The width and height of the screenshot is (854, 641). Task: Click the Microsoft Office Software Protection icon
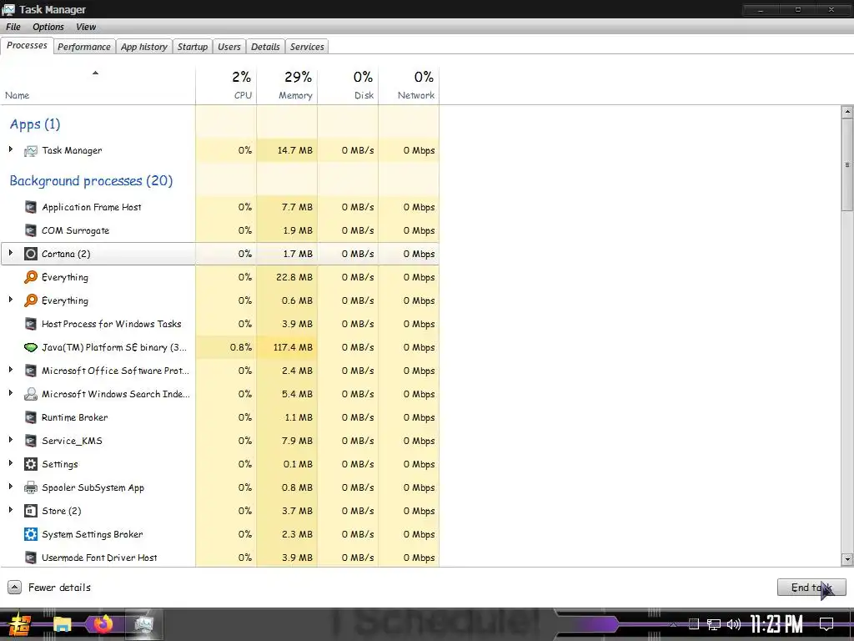point(31,371)
